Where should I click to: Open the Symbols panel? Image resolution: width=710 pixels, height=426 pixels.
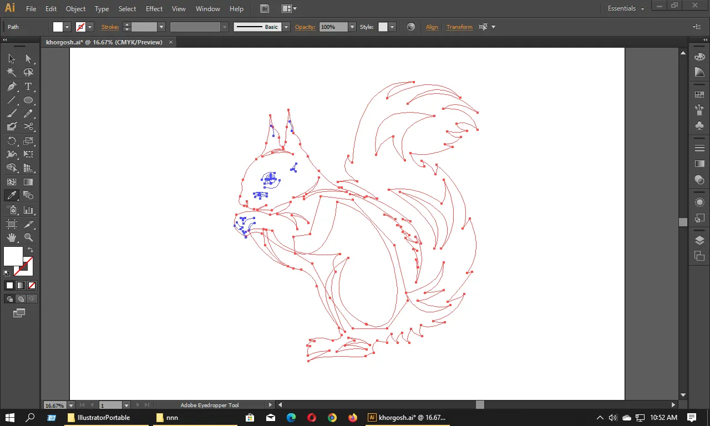(699, 126)
